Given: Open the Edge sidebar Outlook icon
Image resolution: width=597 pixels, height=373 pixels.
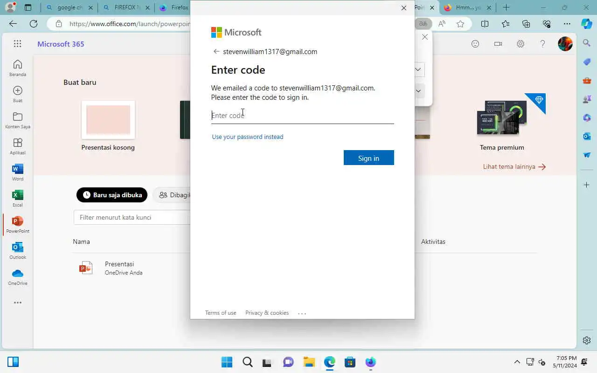Looking at the screenshot, I should coord(587,136).
